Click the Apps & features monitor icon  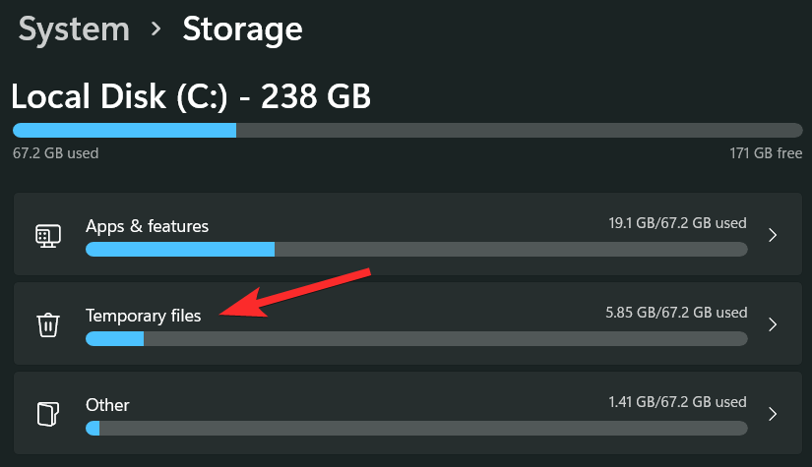click(x=48, y=235)
